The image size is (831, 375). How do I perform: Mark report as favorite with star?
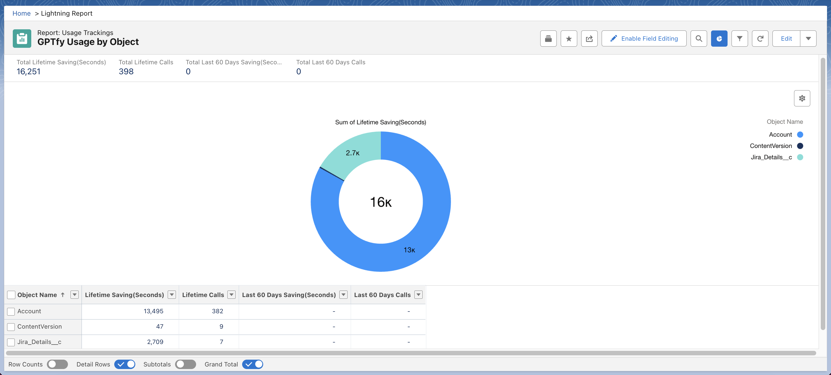pyautogui.click(x=568, y=39)
